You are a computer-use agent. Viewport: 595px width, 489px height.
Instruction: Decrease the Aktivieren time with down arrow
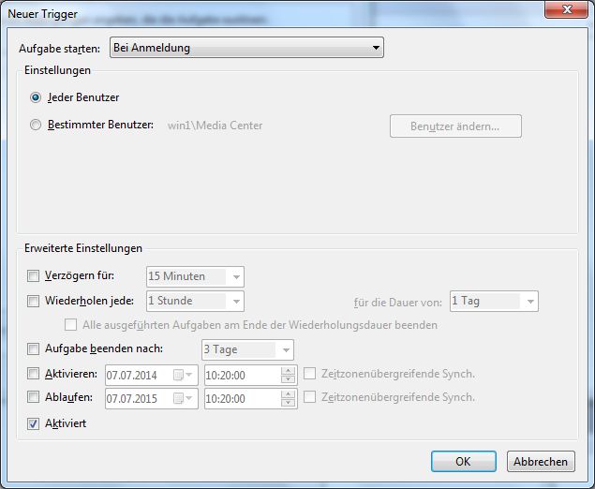pos(289,379)
